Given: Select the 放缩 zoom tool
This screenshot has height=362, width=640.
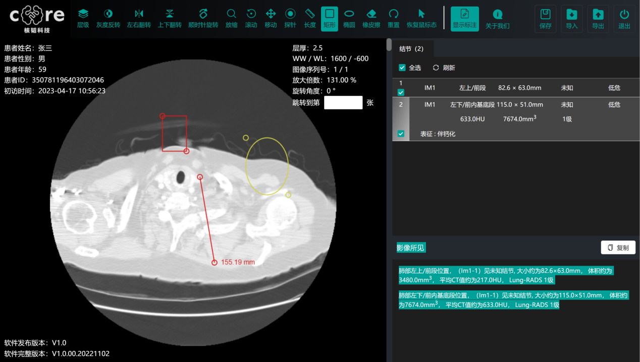Looking at the screenshot, I should 231,19.
